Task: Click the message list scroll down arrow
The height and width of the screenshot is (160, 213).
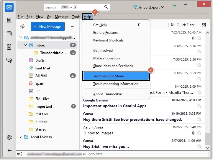Action: pos(207,148)
